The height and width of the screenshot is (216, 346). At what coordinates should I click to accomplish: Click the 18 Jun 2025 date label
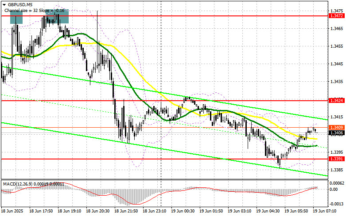click(x=12, y=211)
